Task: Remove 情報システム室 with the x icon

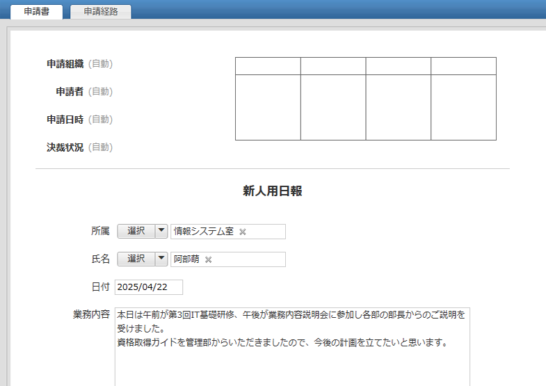Action: pos(243,232)
